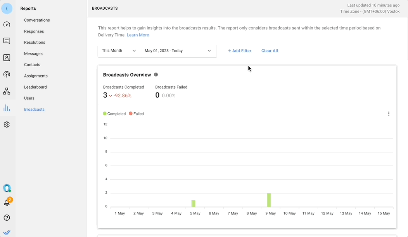408x237 pixels.
Task: Open the May 01, 2023 - Today date dropdown
Action: click(x=178, y=51)
